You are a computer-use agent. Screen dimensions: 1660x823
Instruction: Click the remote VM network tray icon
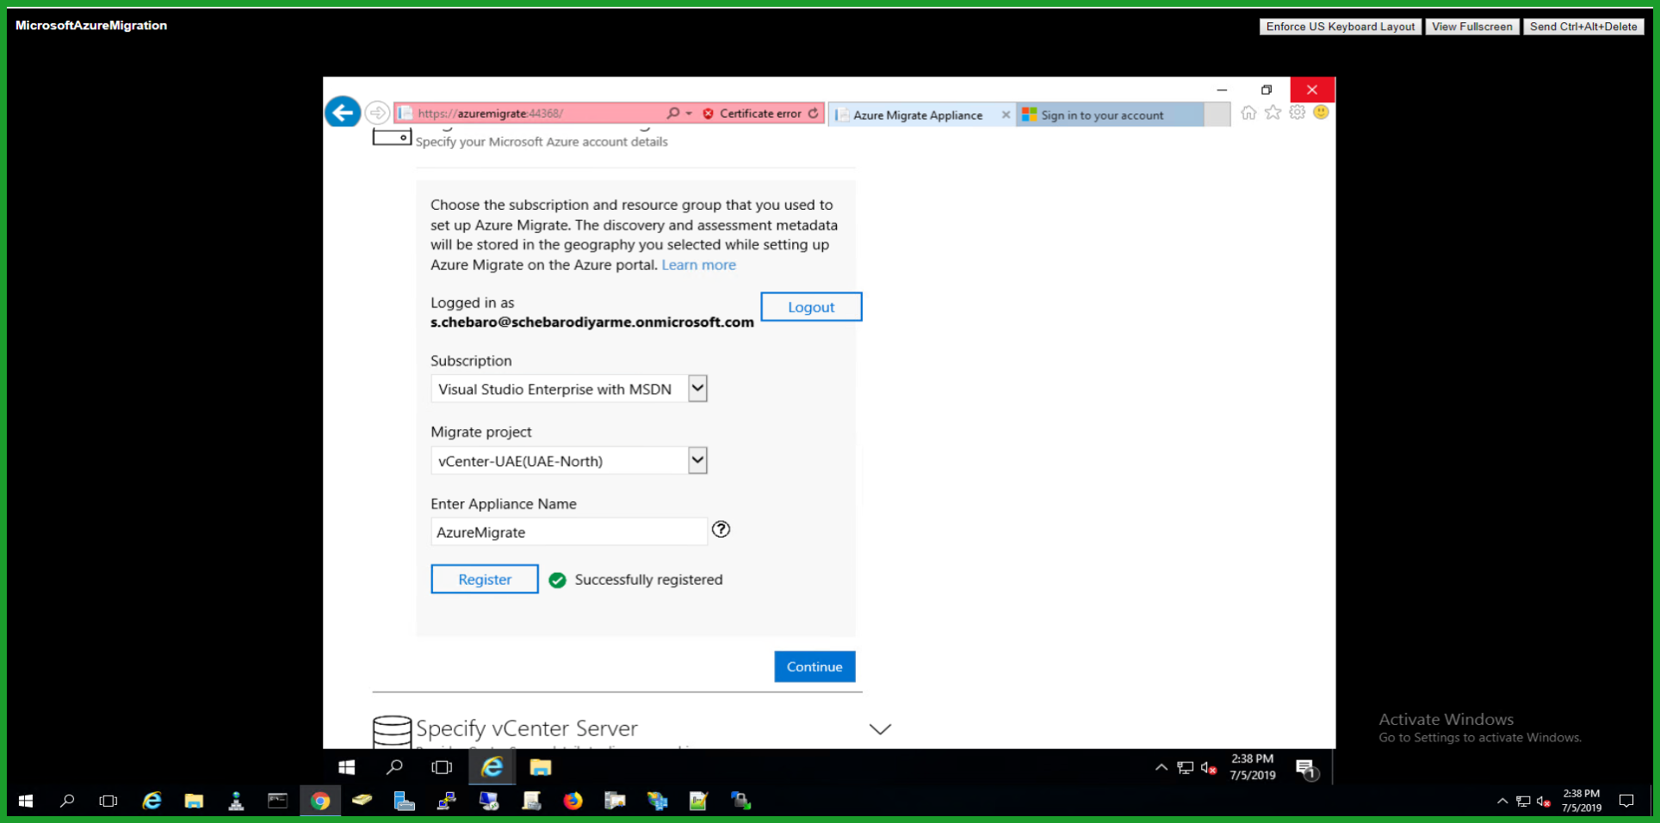click(1186, 768)
